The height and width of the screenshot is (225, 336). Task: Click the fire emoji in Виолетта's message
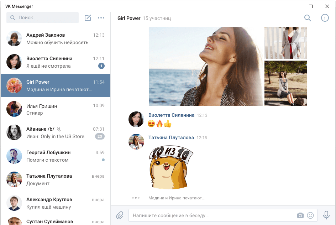coord(159,124)
